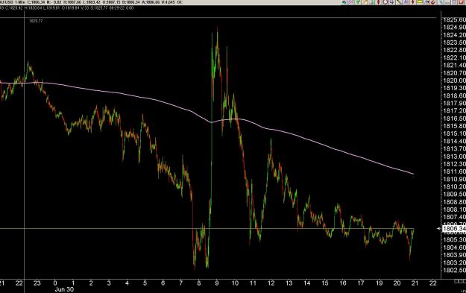Screen dimensions: 466x293
Task: Click the 1810.20 price axis label
Action: click(454, 187)
